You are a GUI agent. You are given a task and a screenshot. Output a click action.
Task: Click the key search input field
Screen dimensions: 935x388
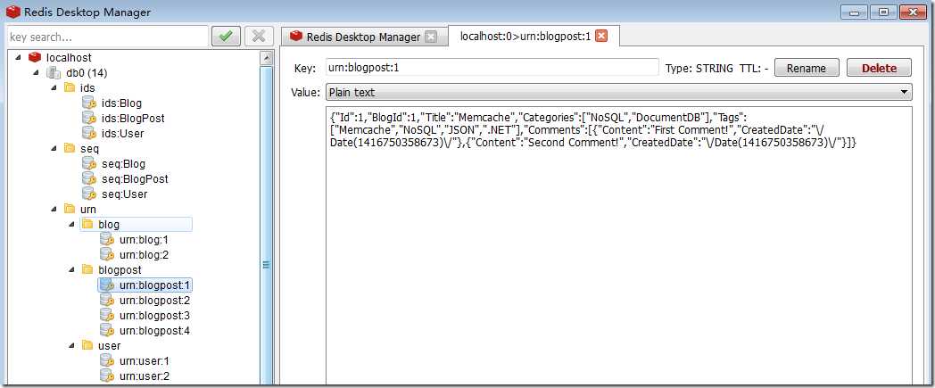pos(107,37)
